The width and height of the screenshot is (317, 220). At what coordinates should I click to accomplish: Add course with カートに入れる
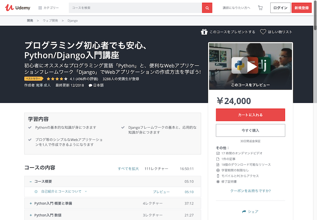250,115
